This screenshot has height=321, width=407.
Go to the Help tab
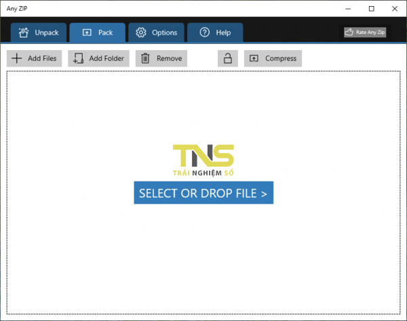[215, 33]
